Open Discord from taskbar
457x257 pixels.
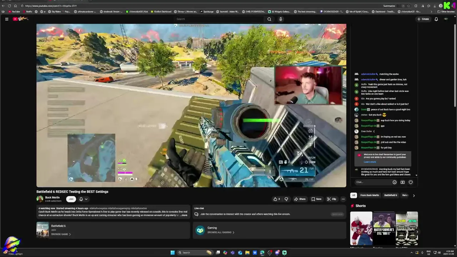pos(277,252)
